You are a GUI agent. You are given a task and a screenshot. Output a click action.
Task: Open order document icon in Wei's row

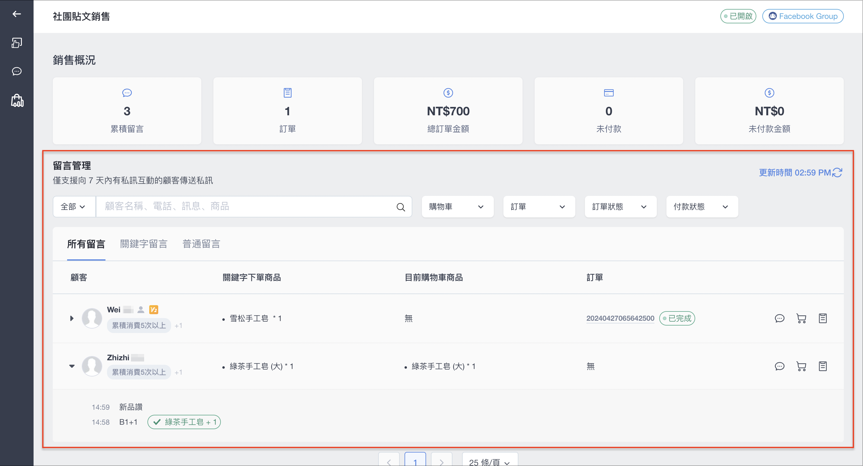[823, 318]
